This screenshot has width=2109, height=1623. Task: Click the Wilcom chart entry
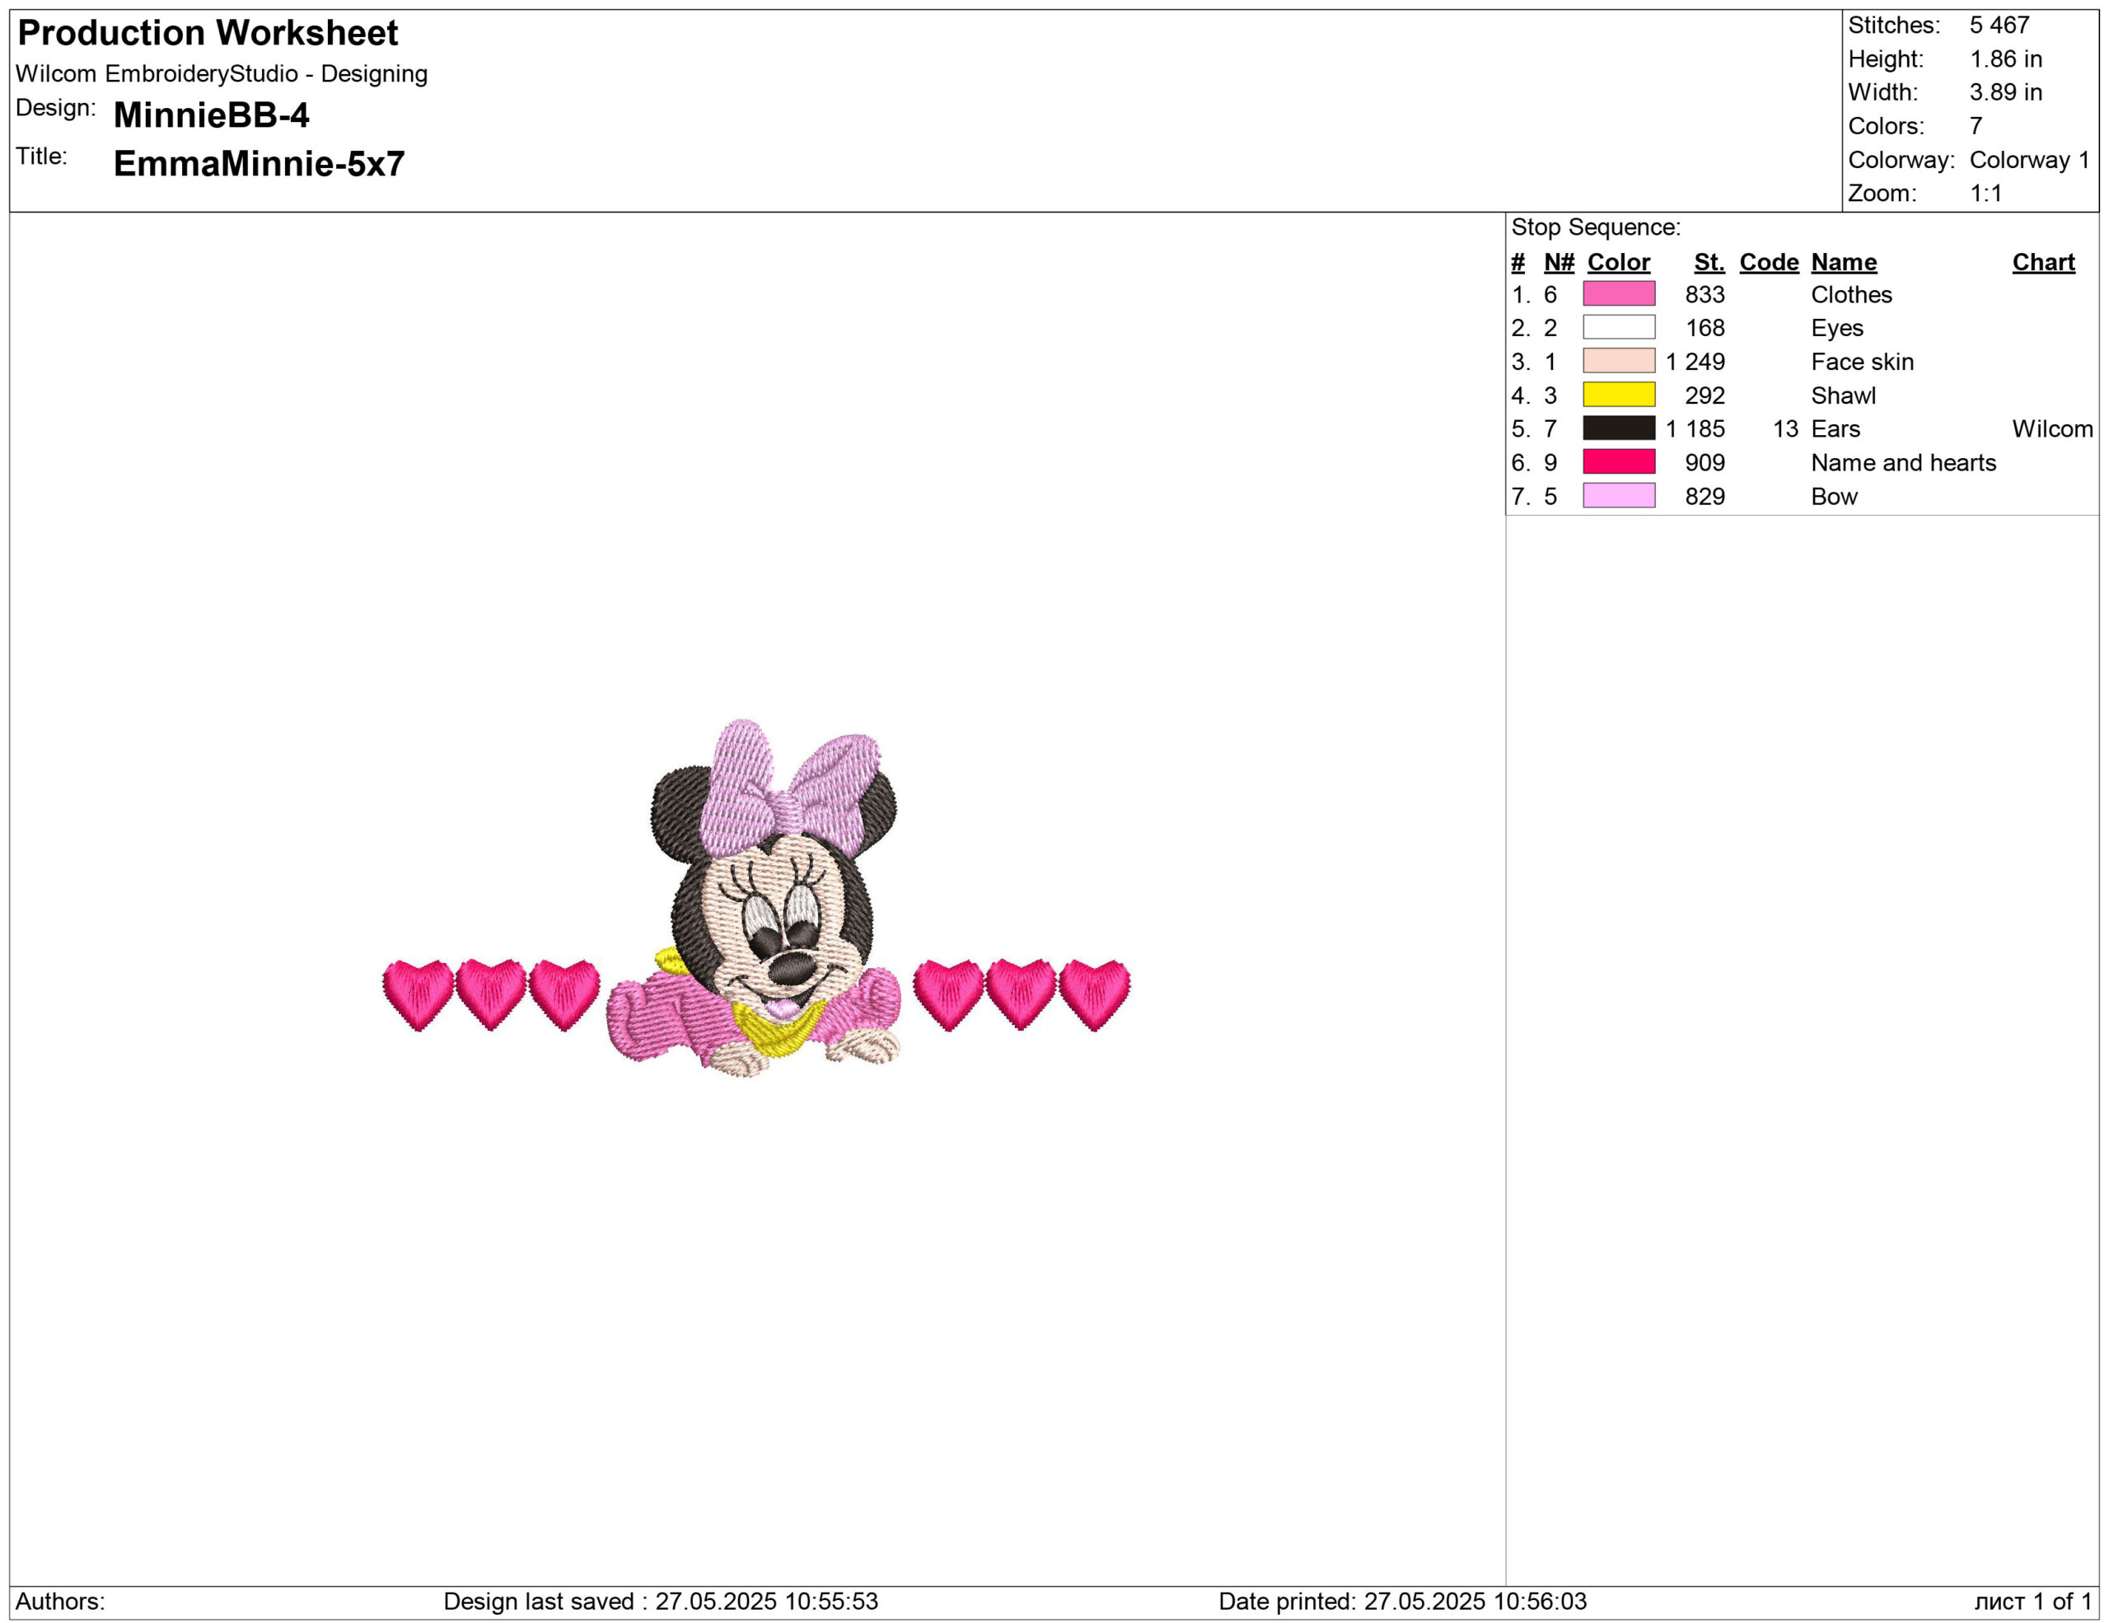[2052, 428]
